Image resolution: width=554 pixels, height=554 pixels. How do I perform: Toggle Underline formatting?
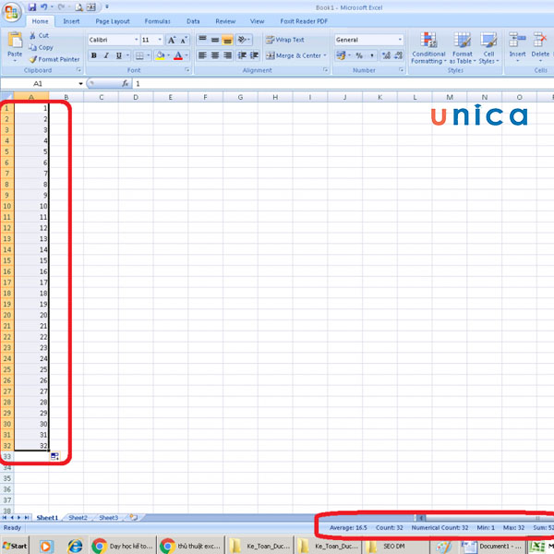[119, 55]
